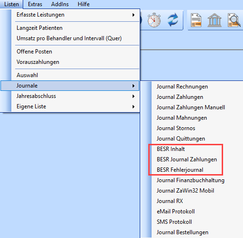Open the invoice document icon
Screen dimensions: 243x238
[196, 20]
